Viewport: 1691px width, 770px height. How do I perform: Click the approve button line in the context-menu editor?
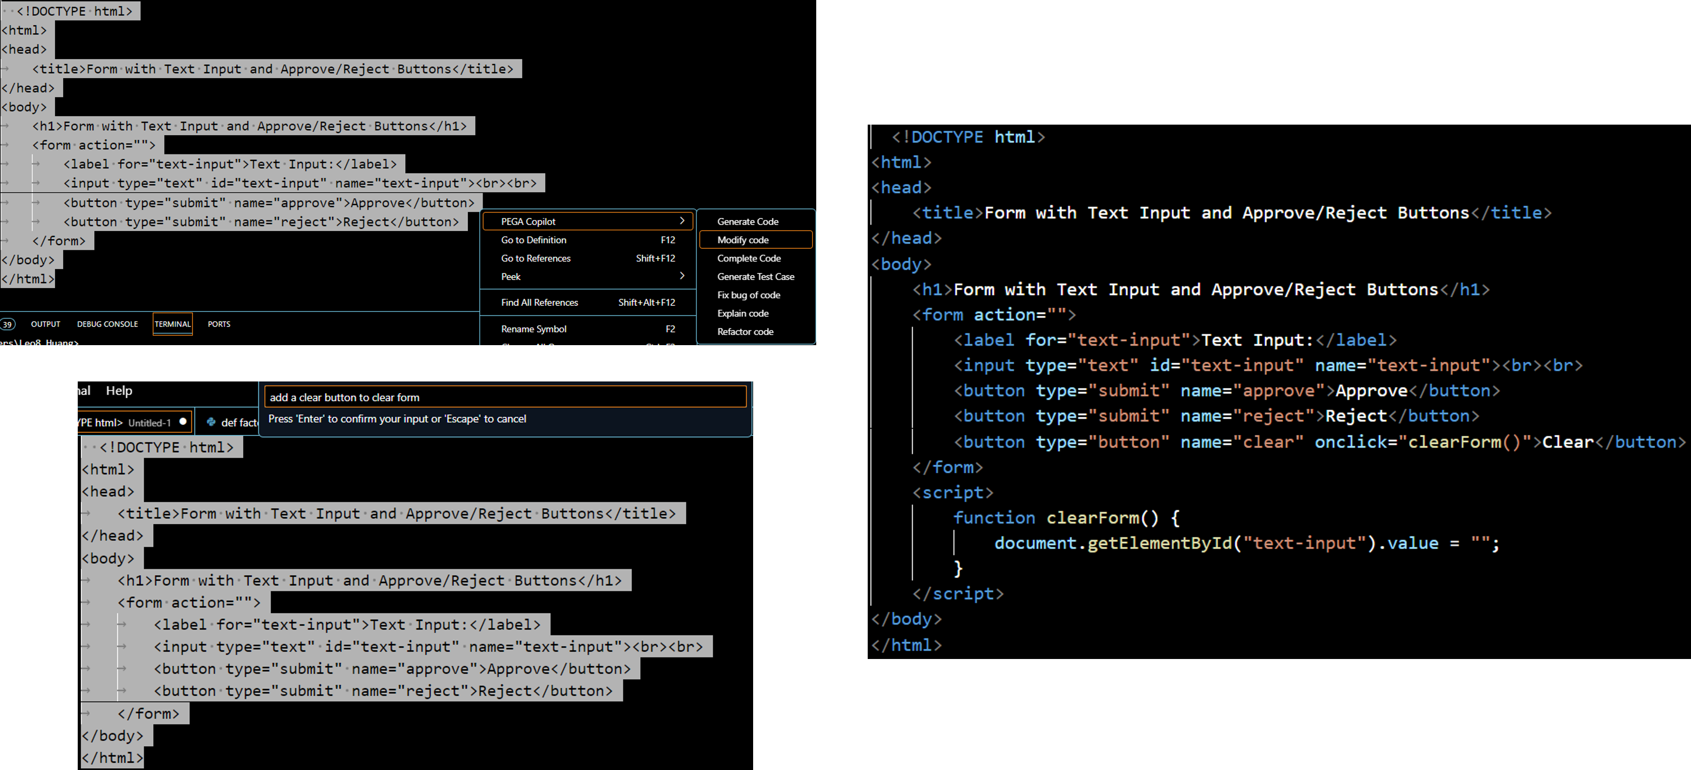click(269, 203)
